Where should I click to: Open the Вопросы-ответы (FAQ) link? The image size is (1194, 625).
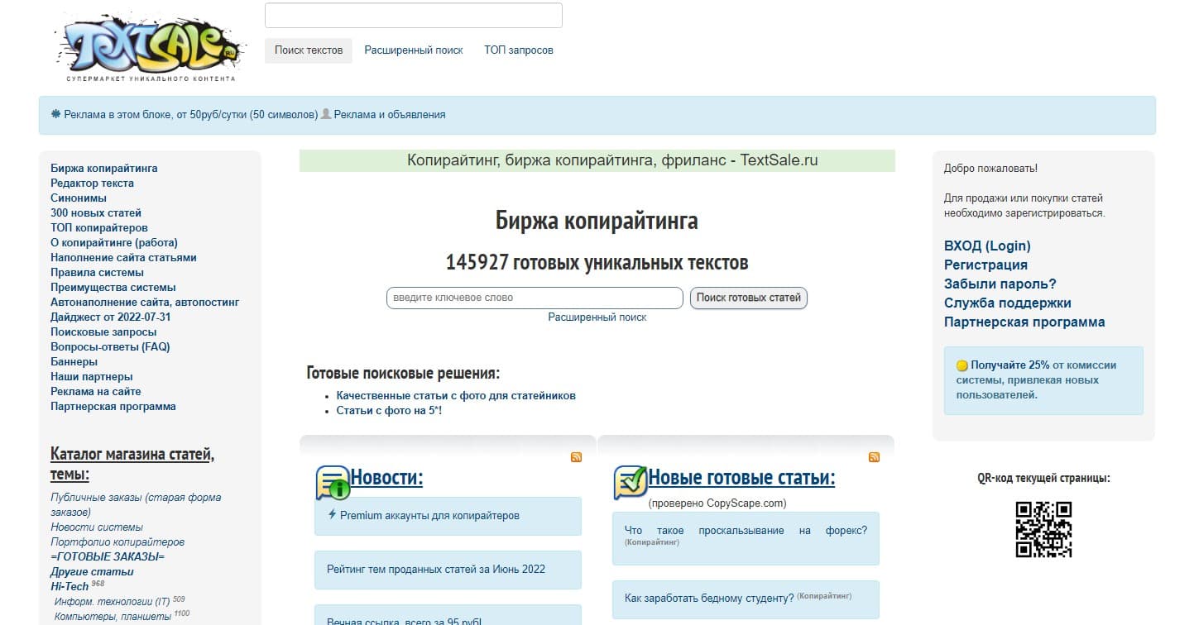point(110,347)
